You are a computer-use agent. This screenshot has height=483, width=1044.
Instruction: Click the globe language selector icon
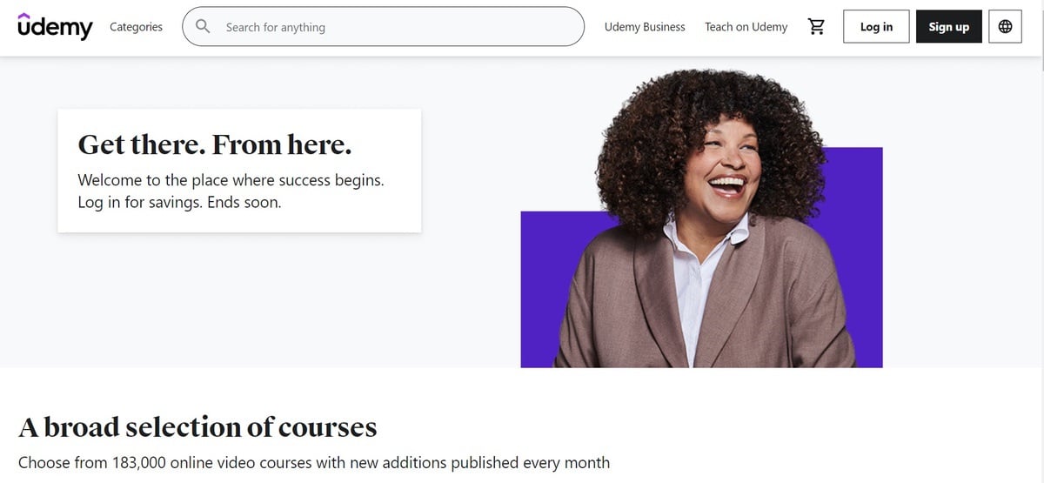pyautogui.click(x=1005, y=27)
